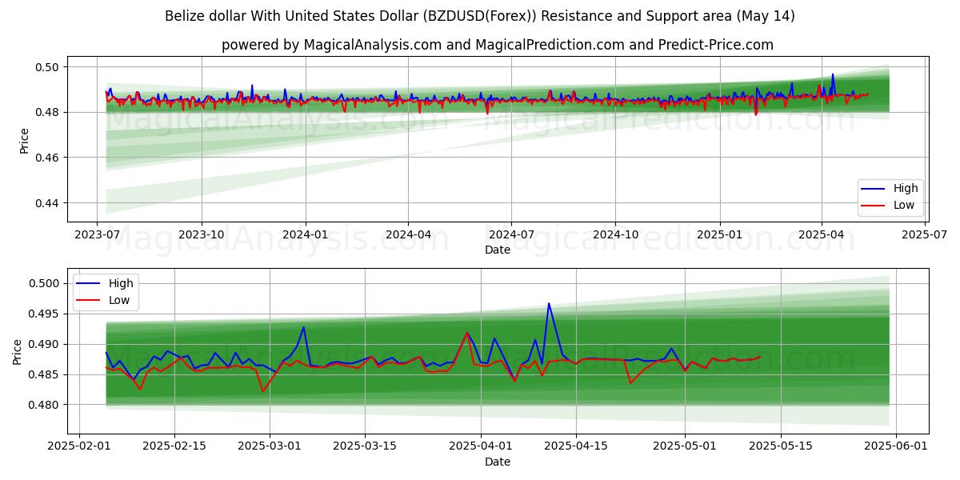Click the 'Date' label under the top chart
The width and height of the screenshot is (960, 480).
498,250
